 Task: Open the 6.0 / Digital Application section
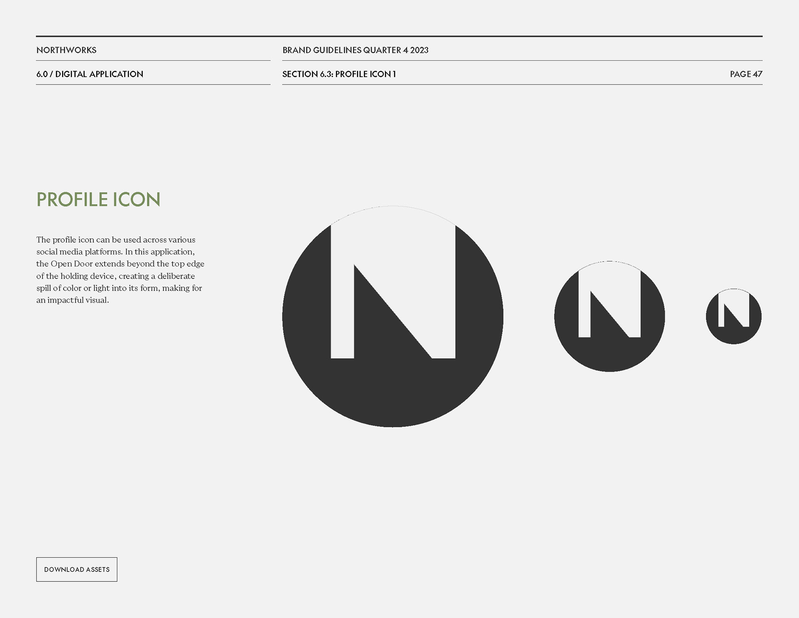pos(89,74)
